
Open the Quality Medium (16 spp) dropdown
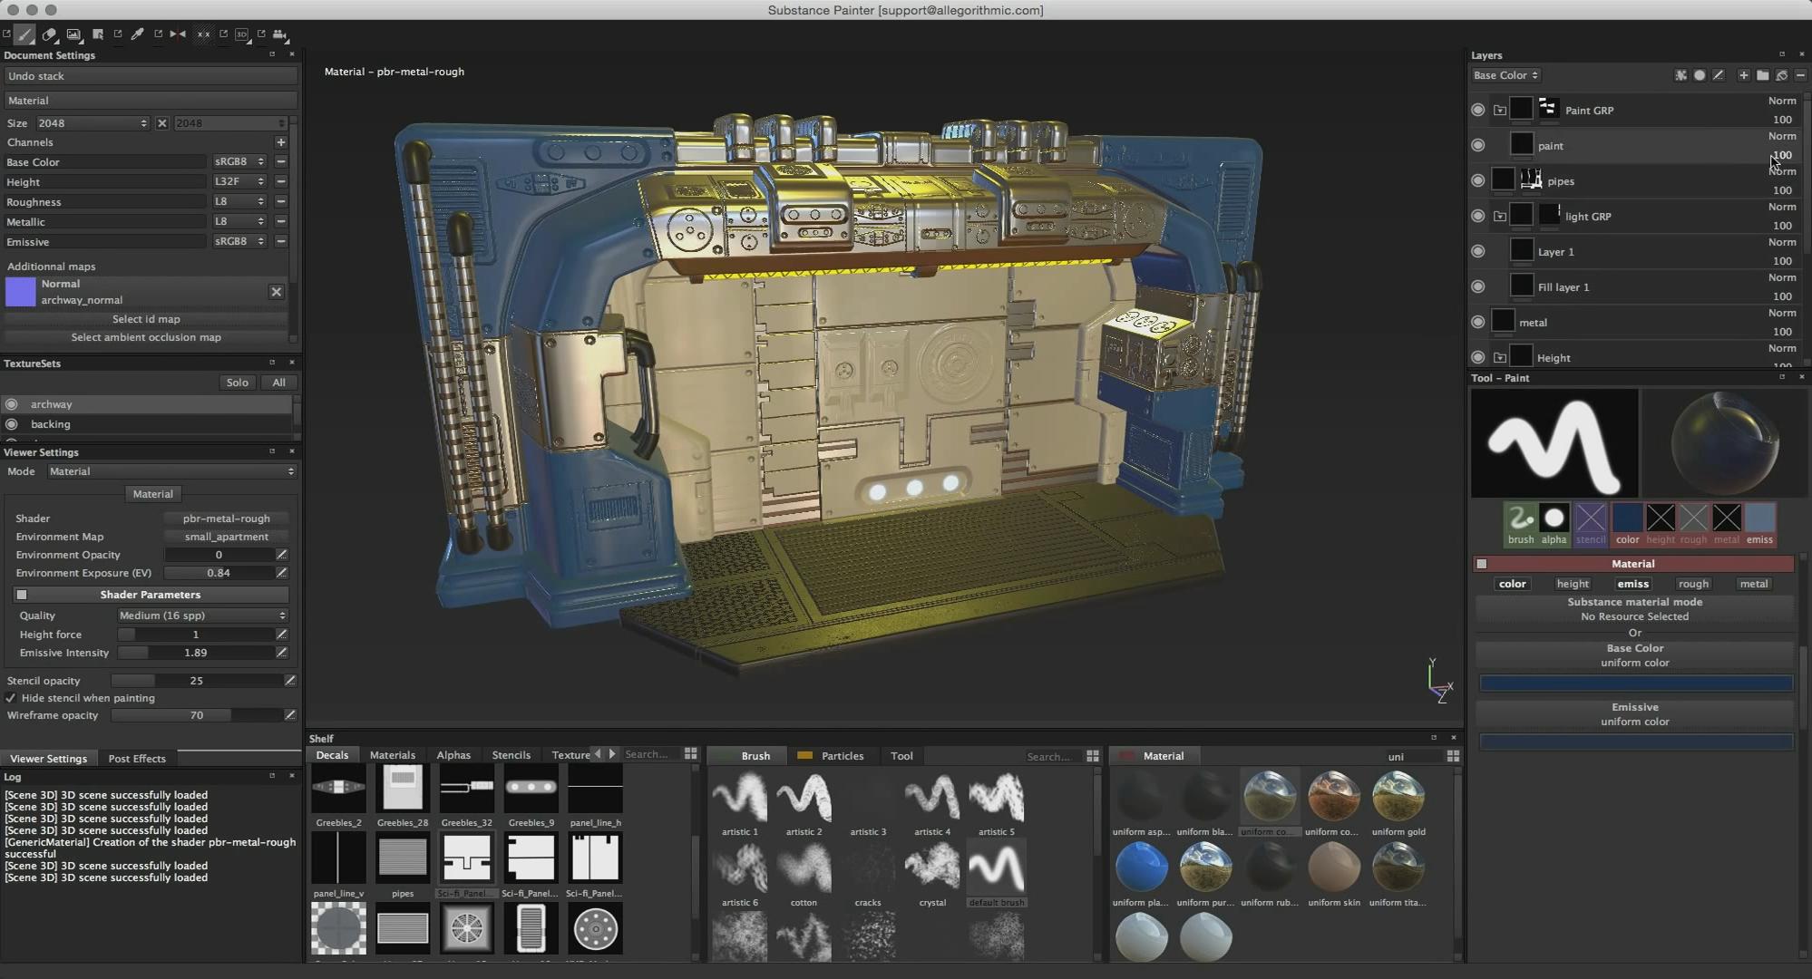[x=202, y=616]
